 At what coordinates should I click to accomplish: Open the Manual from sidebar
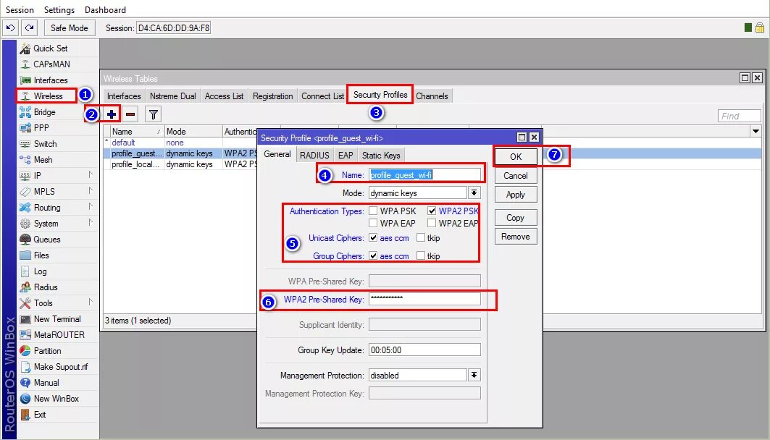coord(46,383)
